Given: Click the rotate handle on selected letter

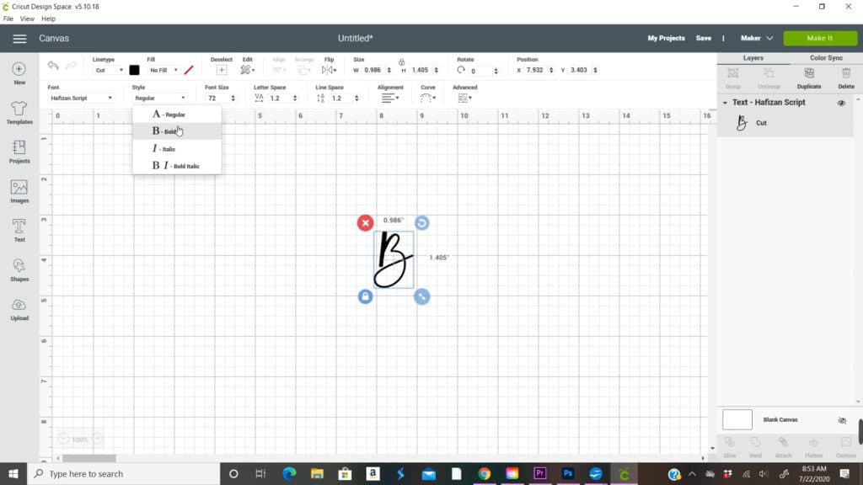Looking at the screenshot, I should click(x=421, y=222).
